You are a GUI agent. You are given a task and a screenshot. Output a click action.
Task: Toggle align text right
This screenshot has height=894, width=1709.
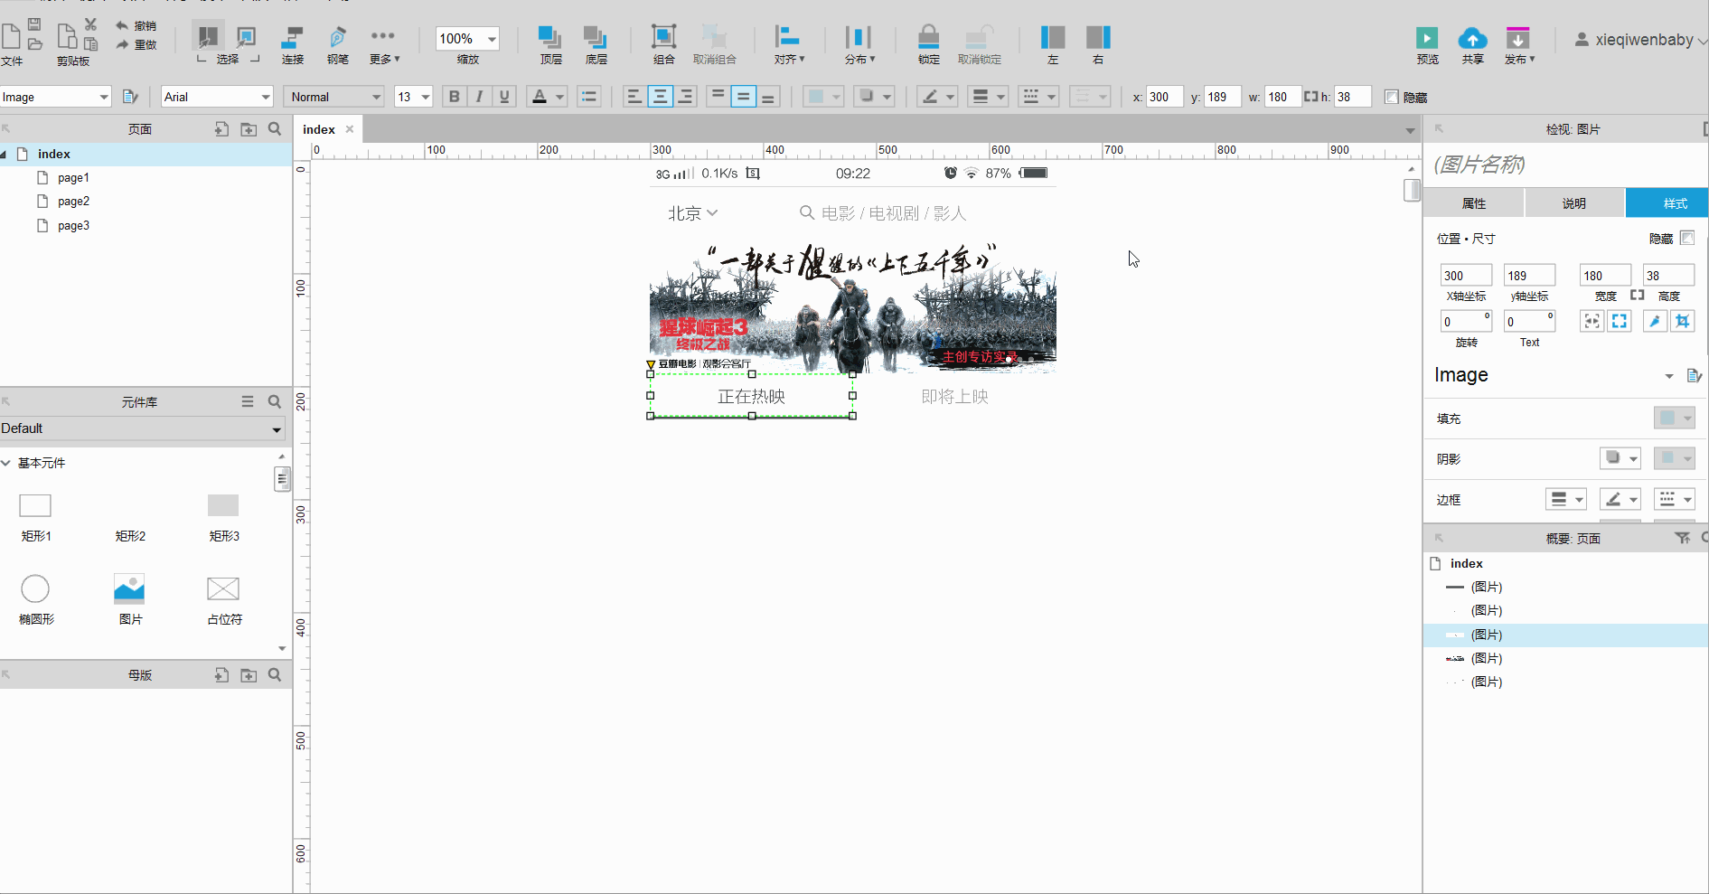pos(685,97)
